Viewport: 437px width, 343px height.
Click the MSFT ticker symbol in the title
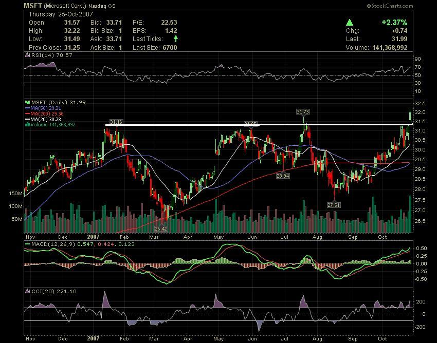click(x=32, y=6)
